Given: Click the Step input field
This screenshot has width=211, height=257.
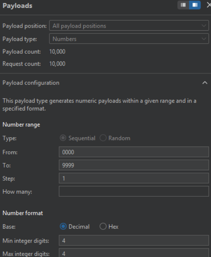Looking at the screenshot, I should point(134,178).
